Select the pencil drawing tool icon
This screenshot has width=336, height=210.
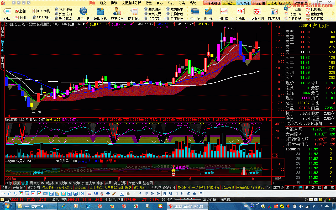coord(114,193)
